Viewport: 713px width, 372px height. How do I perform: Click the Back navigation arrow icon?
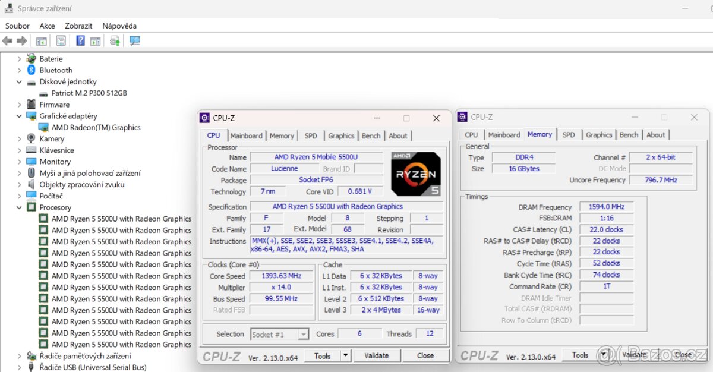7,40
